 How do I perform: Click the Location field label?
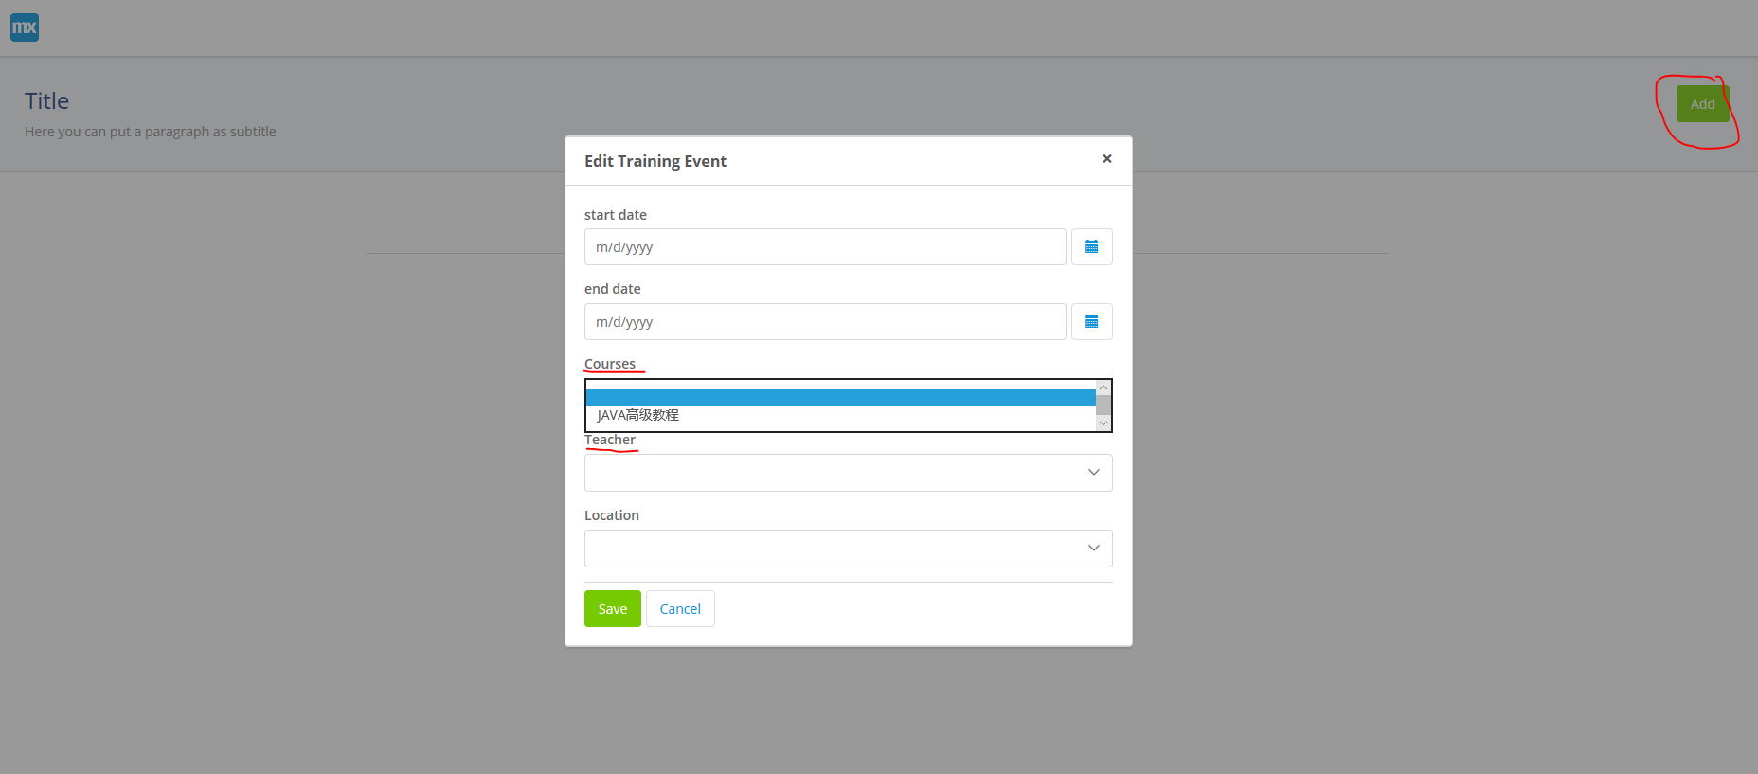(612, 515)
